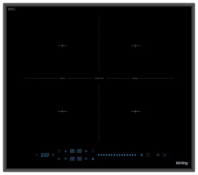Increase timer with the plus button

point(53,155)
